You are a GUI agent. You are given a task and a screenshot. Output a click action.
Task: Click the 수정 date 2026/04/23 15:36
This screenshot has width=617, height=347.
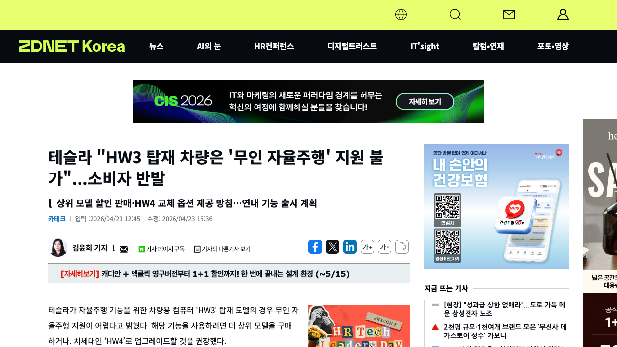180,219
